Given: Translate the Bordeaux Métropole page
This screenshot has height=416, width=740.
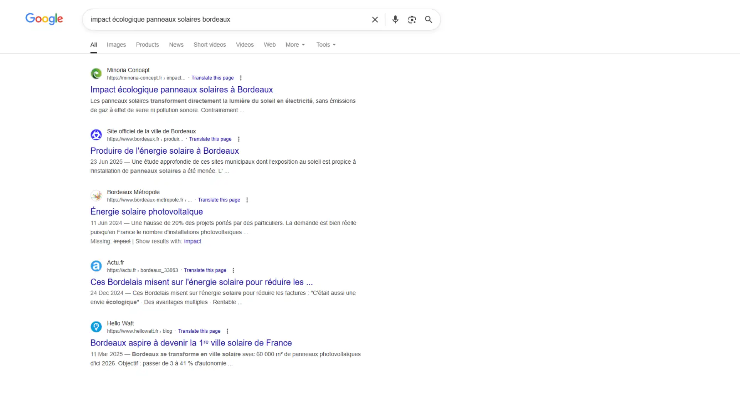Looking at the screenshot, I should [219, 200].
